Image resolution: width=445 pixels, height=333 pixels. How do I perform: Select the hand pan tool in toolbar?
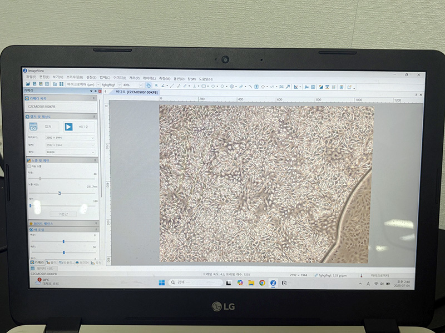tap(149, 85)
